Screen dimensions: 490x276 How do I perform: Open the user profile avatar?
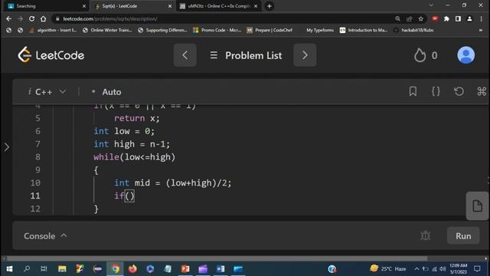pos(466,55)
